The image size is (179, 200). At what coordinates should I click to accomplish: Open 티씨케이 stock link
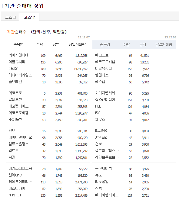(x=102, y=131)
